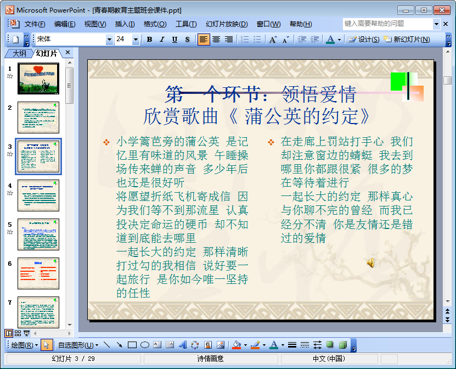This screenshot has height=369, width=456.
Task: Select slide 2 thumbnail
Action: click(38, 118)
